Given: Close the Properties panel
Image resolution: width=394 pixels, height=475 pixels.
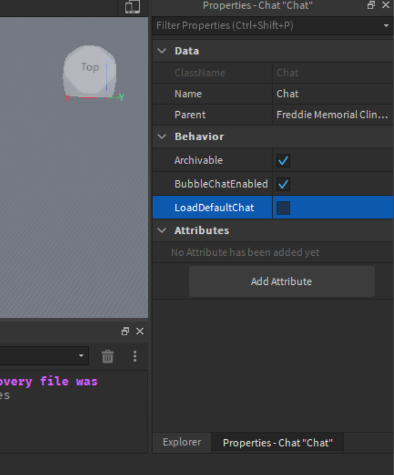Looking at the screenshot, I should [x=386, y=5].
